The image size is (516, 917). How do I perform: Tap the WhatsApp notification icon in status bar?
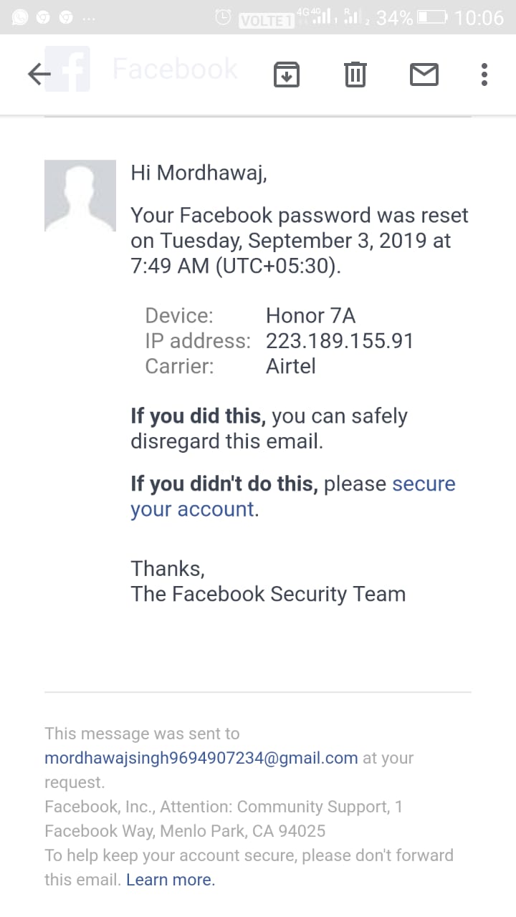point(20,17)
